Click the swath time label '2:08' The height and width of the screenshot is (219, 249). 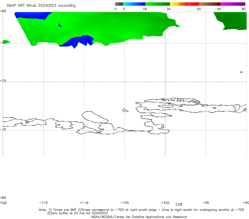(x=179, y=205)
